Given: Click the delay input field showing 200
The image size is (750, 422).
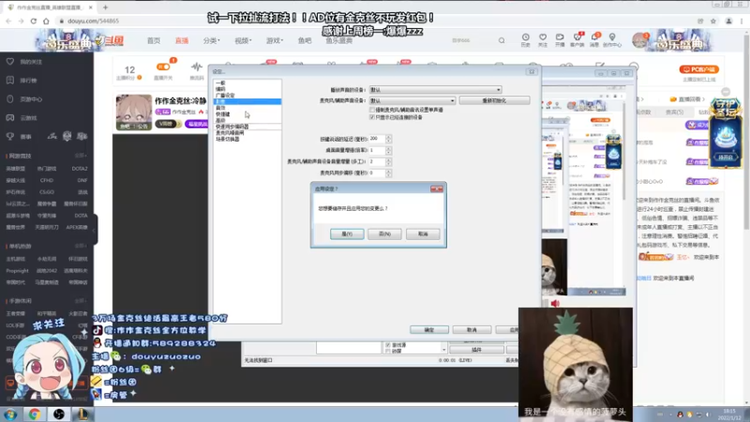Looking at the screenshot, I should pos(377,139).
